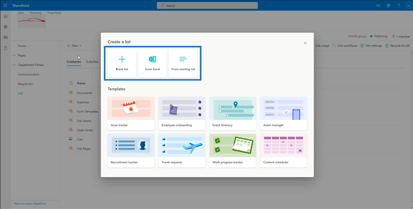Switch to the Subsites tab
This screenshot has width=413, height=209.
92,62
